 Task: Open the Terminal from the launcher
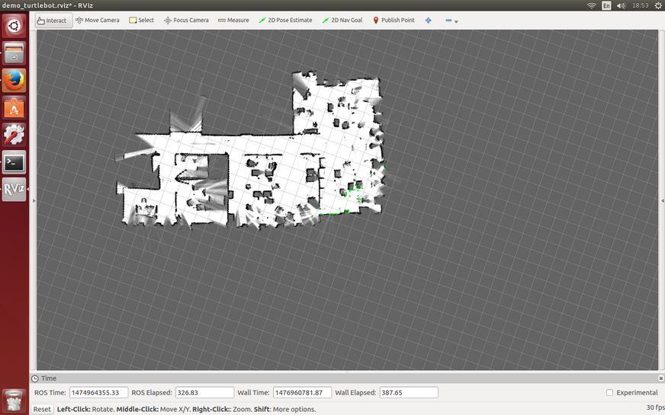pyautogui.click(x=14, y=161)
